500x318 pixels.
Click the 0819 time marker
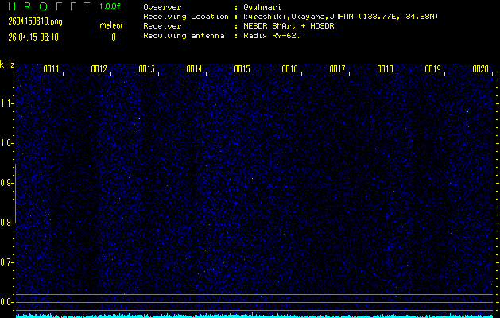(x=432, y=69)
